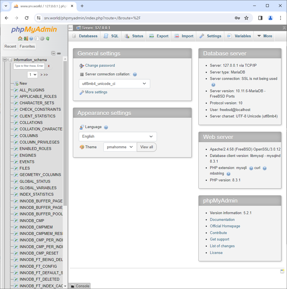The width and height of the screenshot is (287, 289).
Task: Open the server connection collation dropdown
Action: (114, 84)
